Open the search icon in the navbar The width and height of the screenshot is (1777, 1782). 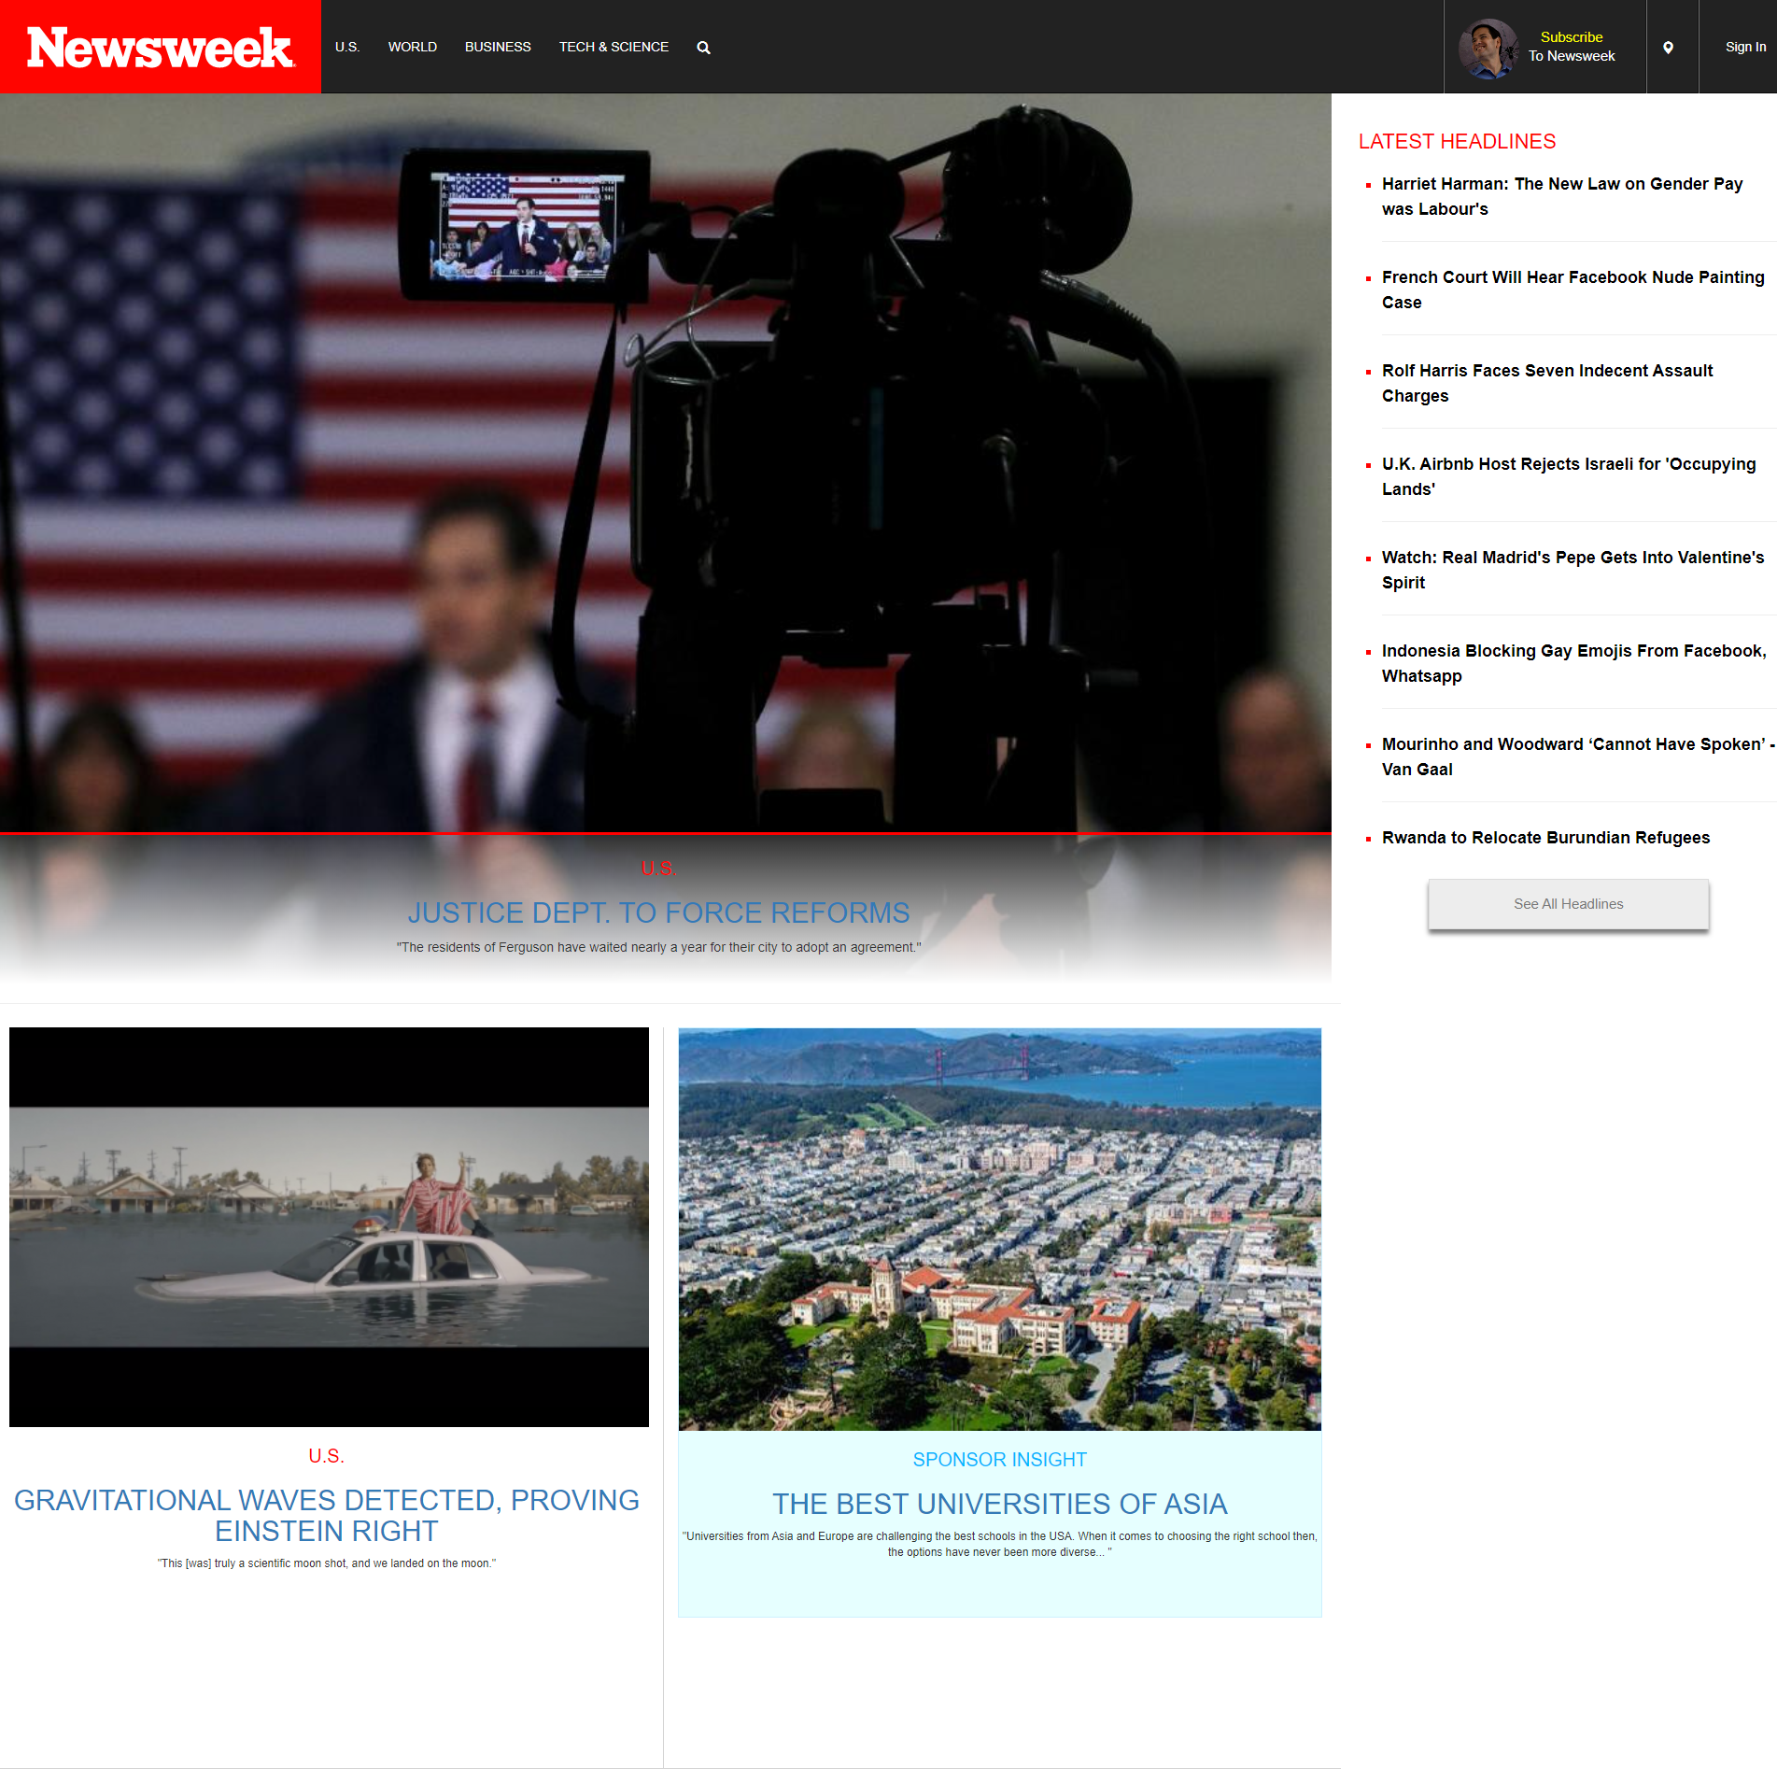coord(703,47)
